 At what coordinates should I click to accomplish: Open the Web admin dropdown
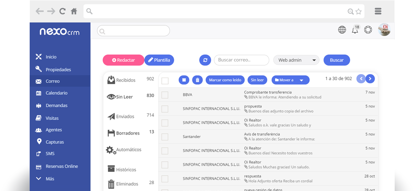click(x=296, y=60)
